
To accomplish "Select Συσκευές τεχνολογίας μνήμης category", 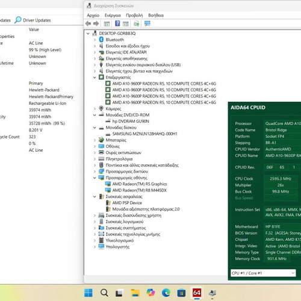I will pos(133,234).
